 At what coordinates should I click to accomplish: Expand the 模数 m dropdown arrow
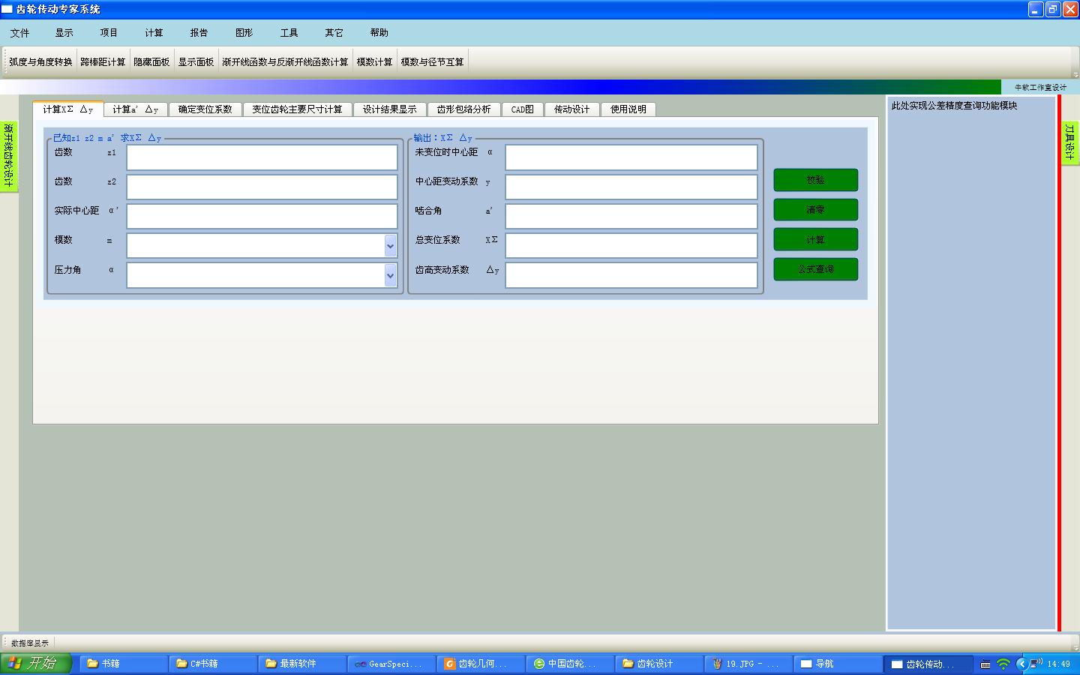pos(390,246)
